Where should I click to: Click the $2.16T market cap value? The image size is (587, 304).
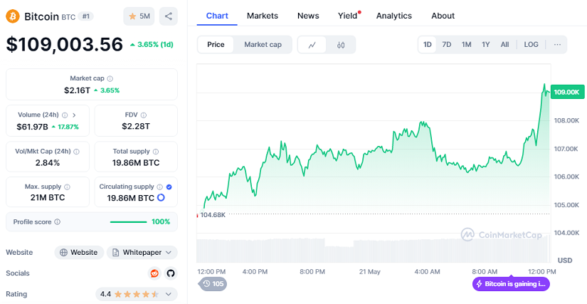[77, 90]
